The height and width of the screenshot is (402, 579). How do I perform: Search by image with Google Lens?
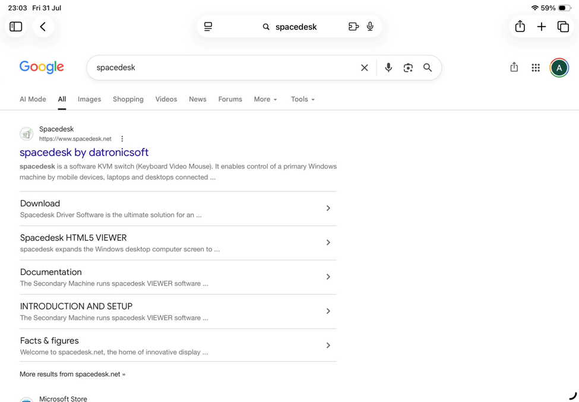coord(408,68)
